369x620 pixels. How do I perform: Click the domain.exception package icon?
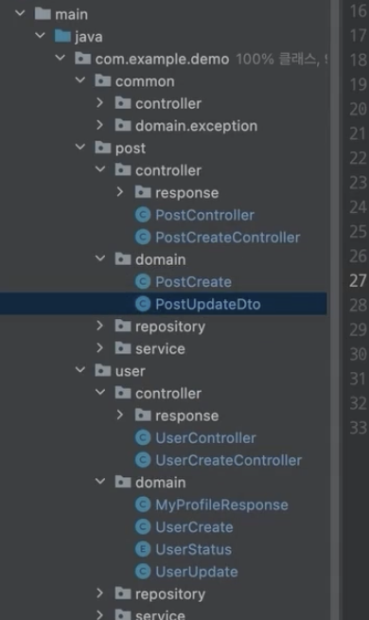pos(123,126)
